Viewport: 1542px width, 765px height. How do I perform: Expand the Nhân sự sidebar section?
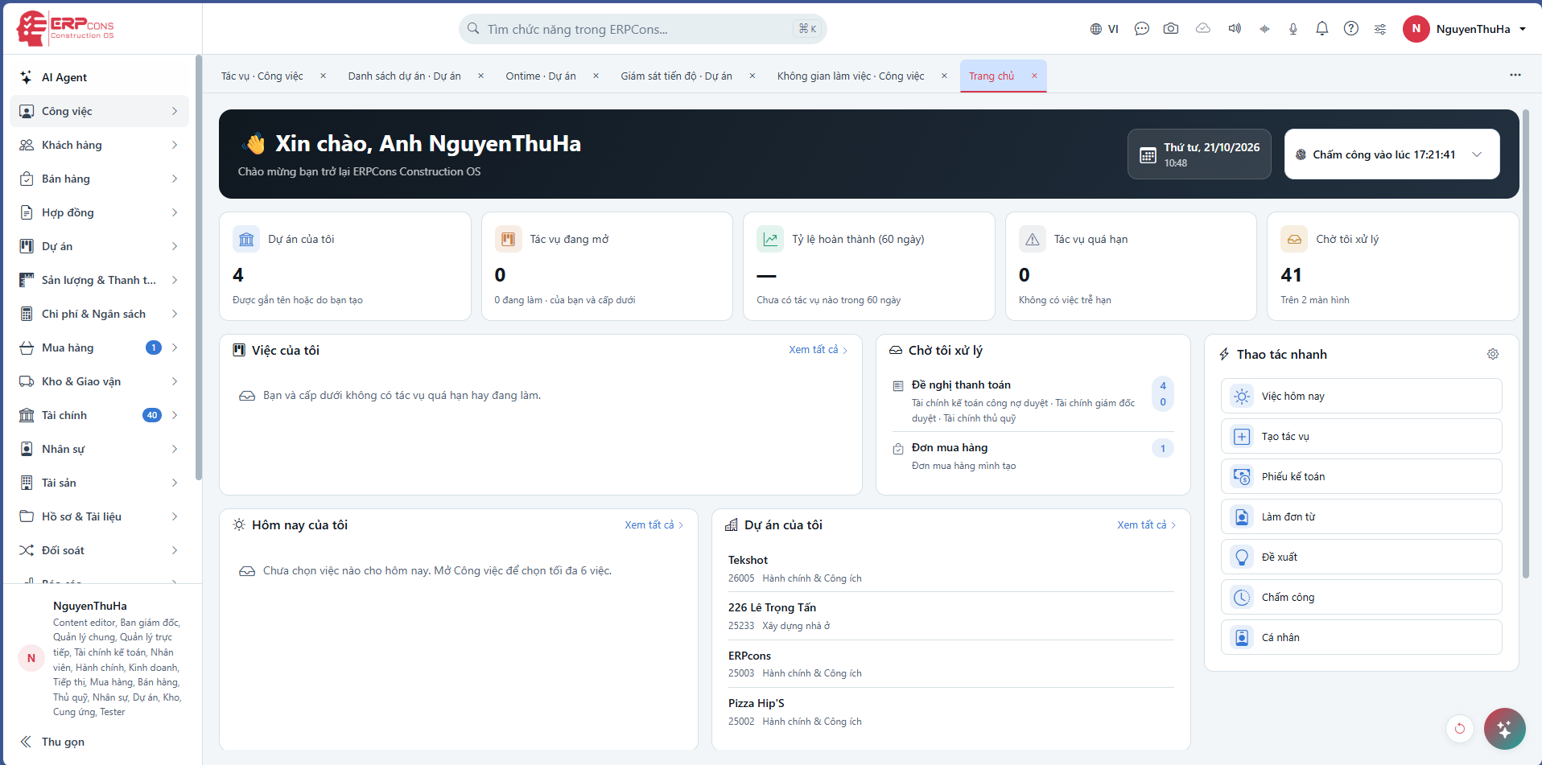(x=100, y=449)
